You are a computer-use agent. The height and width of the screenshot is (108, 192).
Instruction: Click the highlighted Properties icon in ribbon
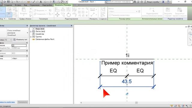click(x=9, y=15)
